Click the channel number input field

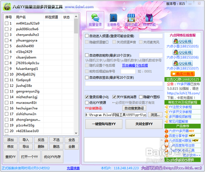pyautogui.click(x=151, y=36)
